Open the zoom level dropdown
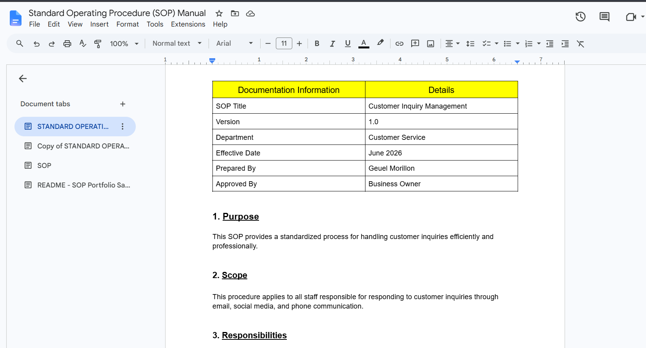 click(124, 44)
